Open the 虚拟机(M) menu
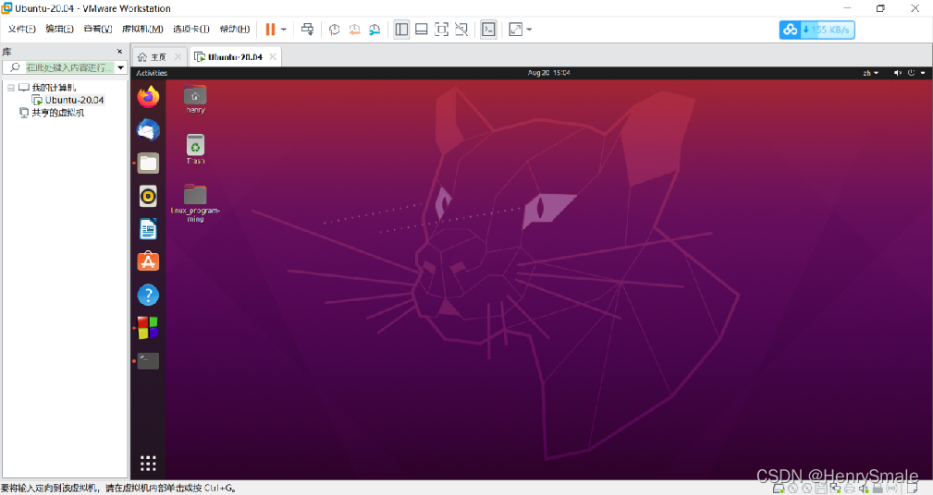The height and width of the screenshot is (495, 933). point(142,30)
